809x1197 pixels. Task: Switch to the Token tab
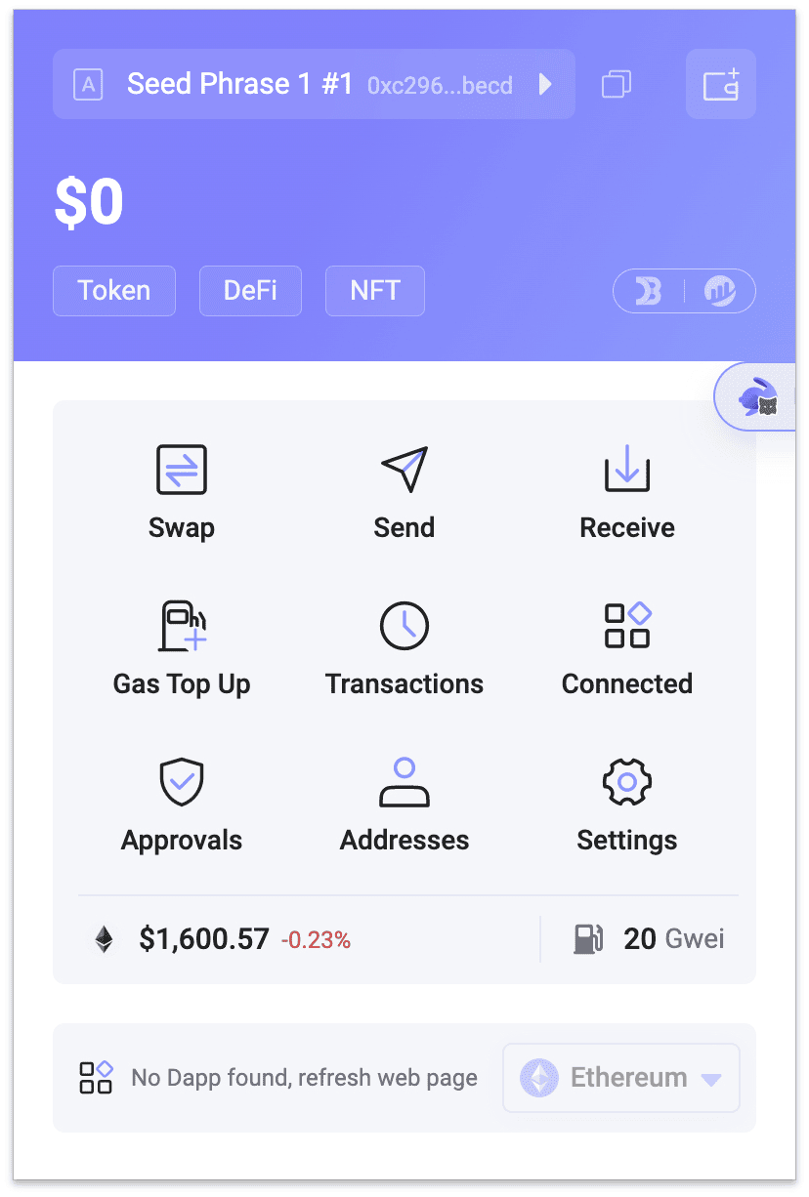(114, 291)
